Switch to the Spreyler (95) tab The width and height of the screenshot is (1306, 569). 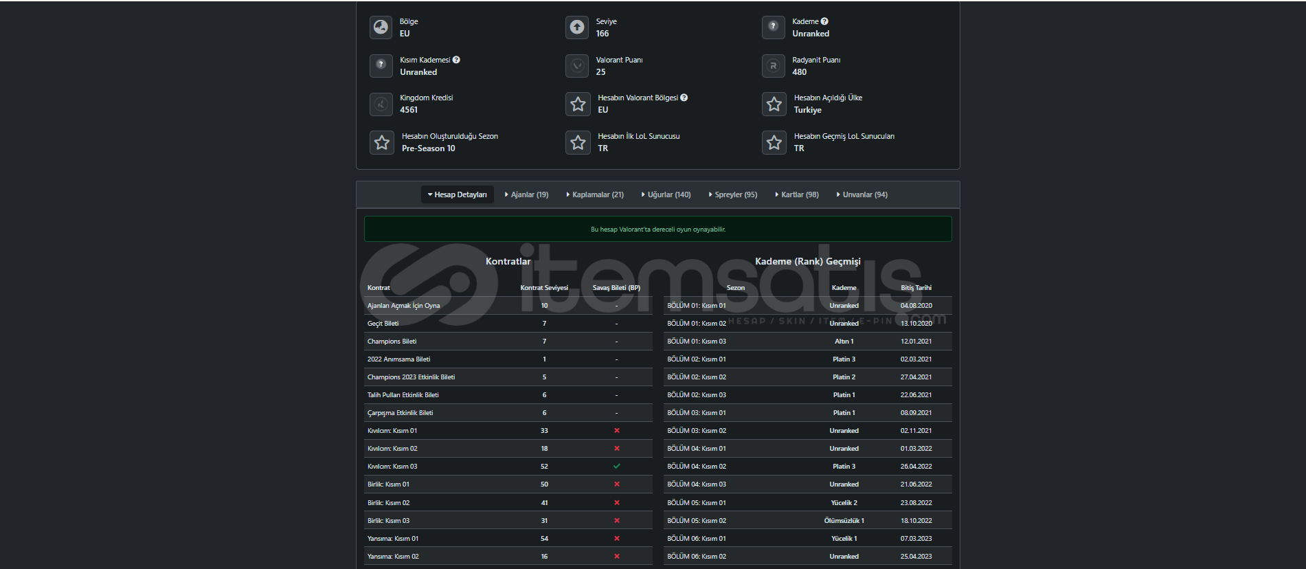click(x=733, y=194)
